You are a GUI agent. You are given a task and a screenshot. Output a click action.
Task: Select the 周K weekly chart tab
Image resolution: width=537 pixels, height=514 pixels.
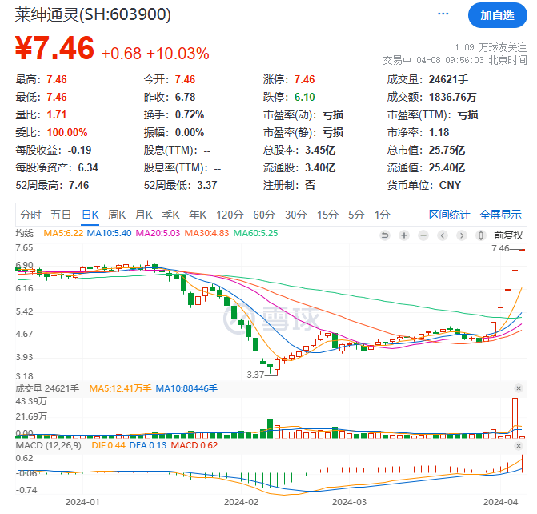(x=116, y=215)
